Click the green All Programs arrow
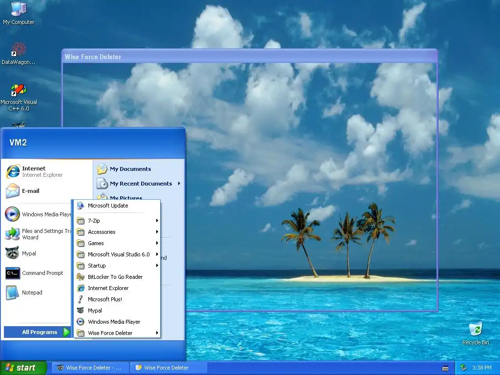 66,332
